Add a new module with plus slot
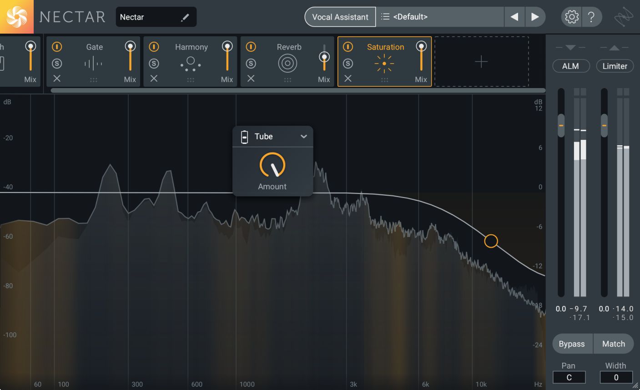Screen dimensions: 640x390 (481, 61)
